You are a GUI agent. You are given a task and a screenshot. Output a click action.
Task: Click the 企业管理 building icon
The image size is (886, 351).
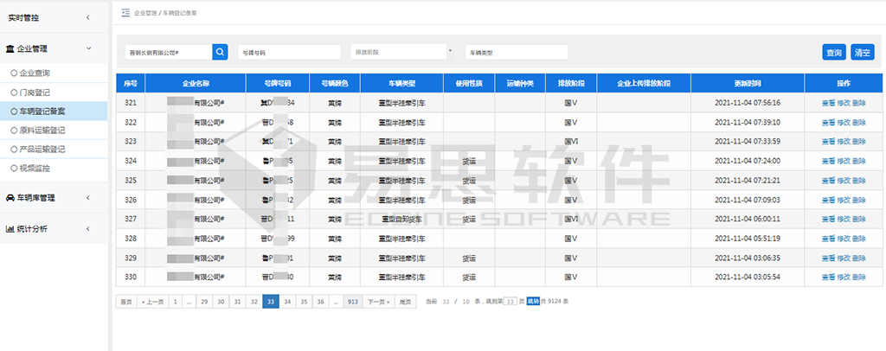pos(10,48)
